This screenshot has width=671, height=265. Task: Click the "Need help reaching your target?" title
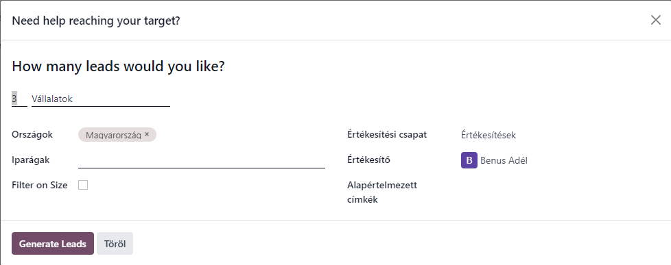96,21
